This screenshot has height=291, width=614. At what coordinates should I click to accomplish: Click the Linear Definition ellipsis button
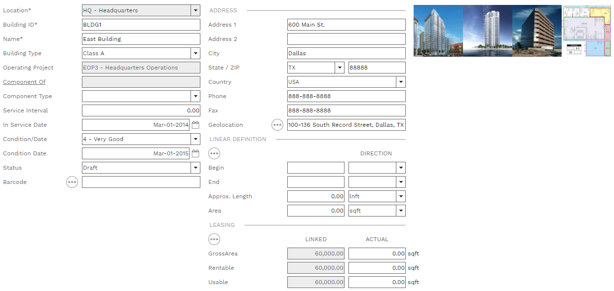coord(214,153)
